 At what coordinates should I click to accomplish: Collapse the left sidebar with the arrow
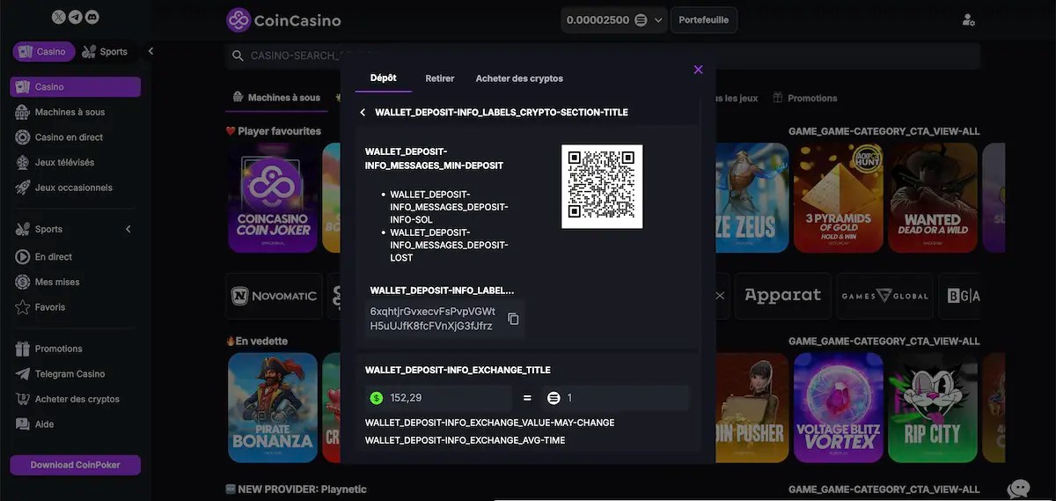150,51
